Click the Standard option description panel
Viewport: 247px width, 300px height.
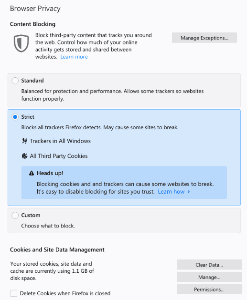[x=124, y=90]
